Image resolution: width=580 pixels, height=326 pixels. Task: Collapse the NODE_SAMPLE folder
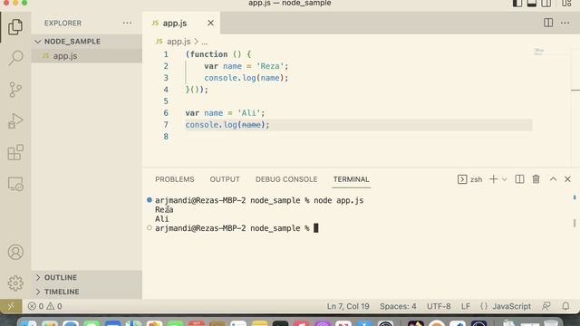(x=87, y=42)
